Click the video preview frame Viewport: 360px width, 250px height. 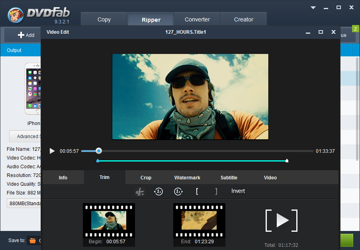pos(190,97)
